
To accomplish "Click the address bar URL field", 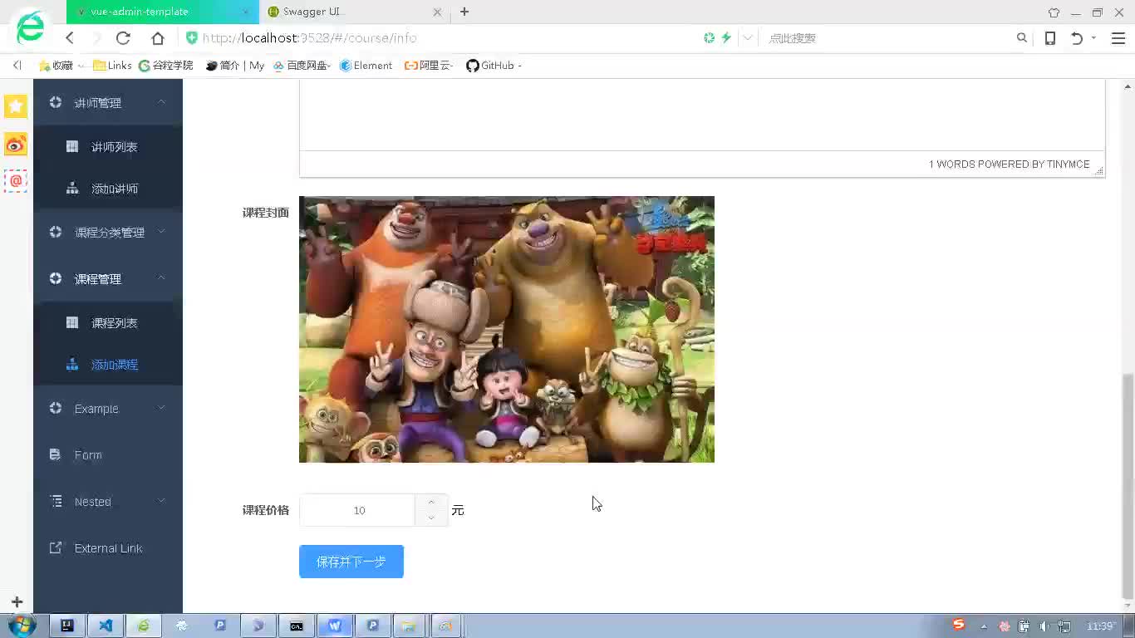I will pos(440,38).
